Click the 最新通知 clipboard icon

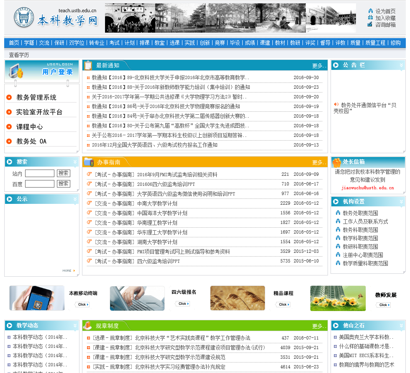pyautogui.click(x=88, y=65)
